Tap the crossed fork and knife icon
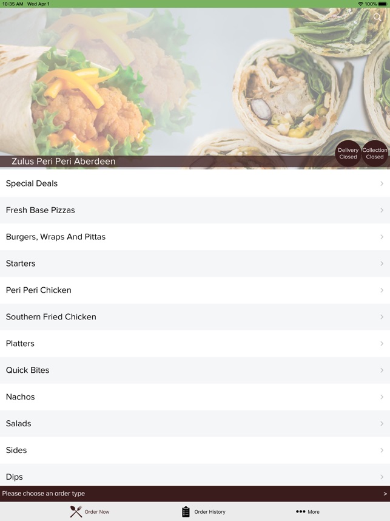 [76, 511]
